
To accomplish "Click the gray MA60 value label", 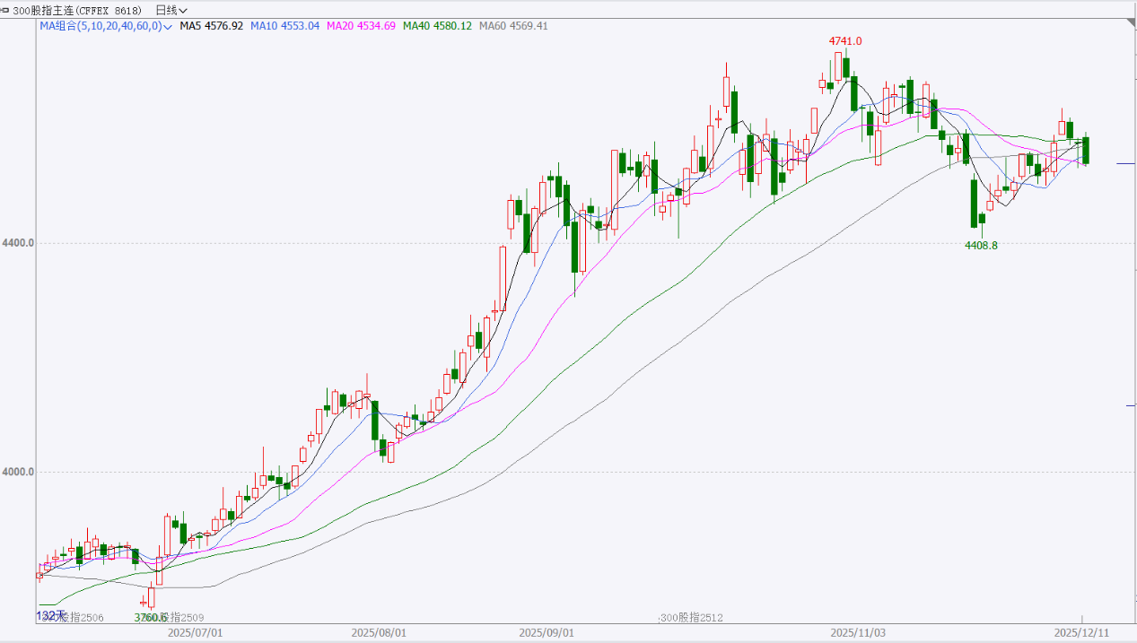I will 513,26.
